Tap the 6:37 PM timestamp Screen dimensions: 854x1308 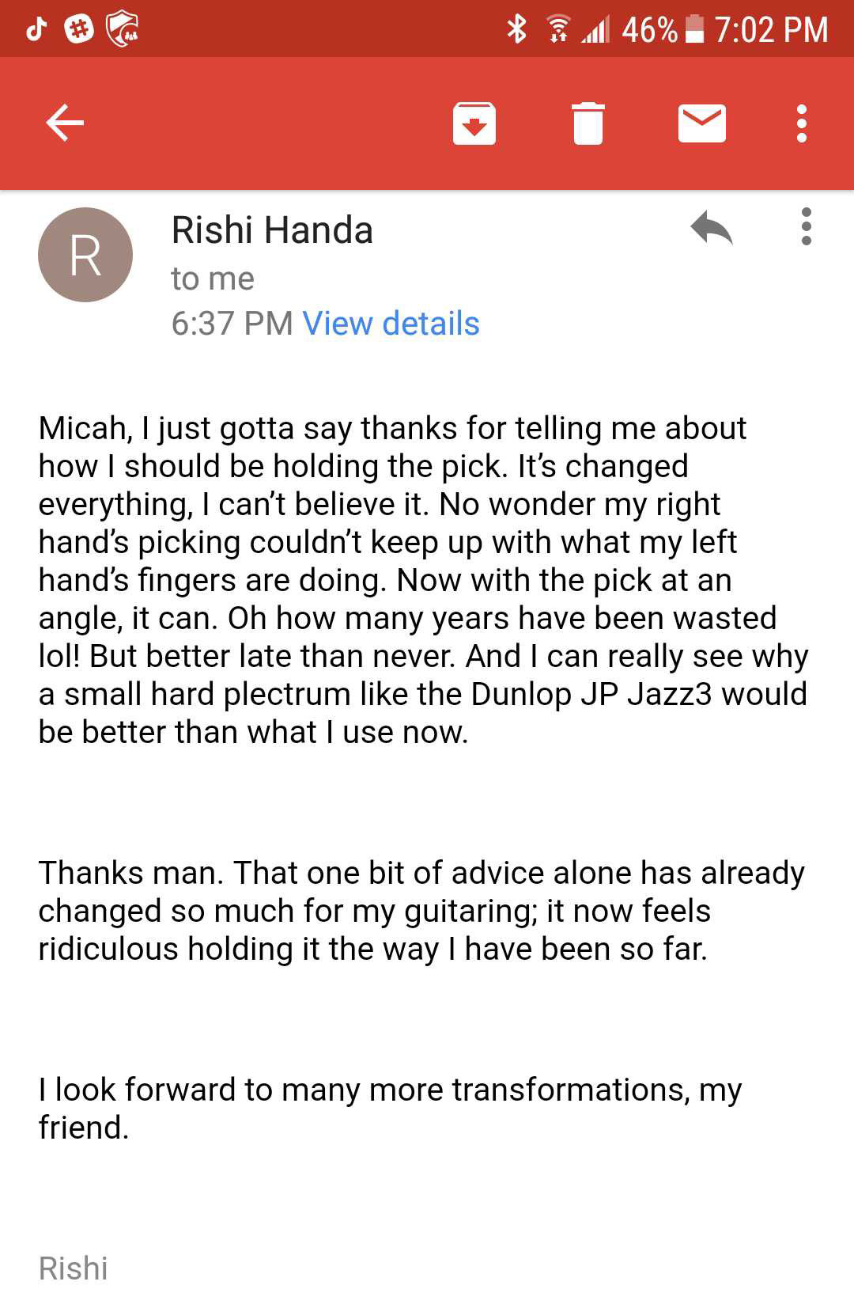232,324
